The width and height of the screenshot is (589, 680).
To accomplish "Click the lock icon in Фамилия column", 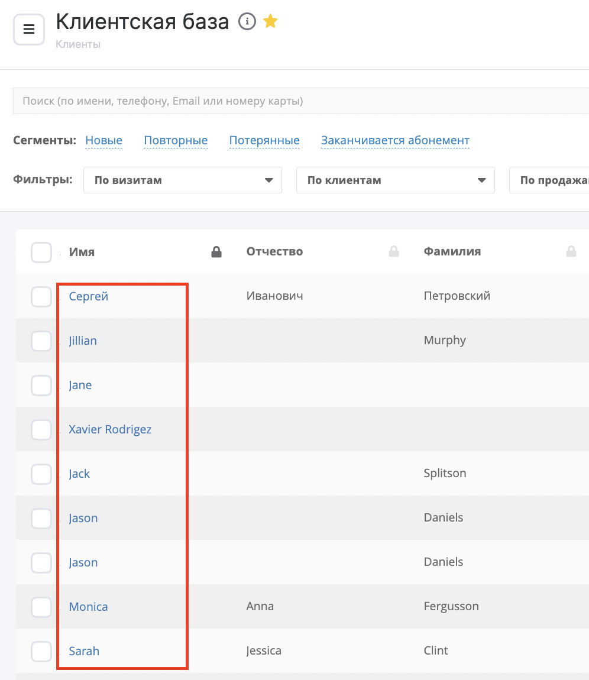I will pyautogui.click(x=571, y=252).
